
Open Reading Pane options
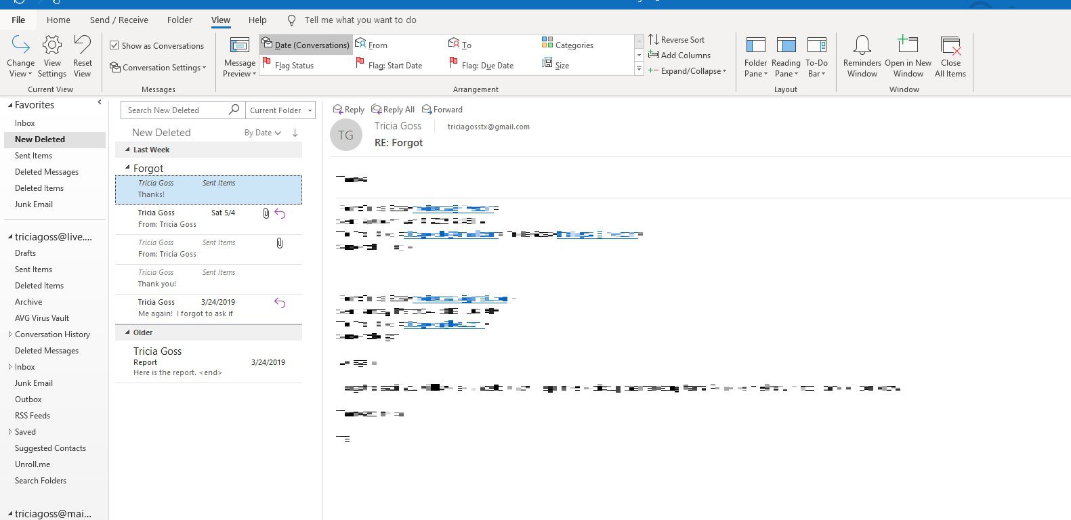point(786,57)
